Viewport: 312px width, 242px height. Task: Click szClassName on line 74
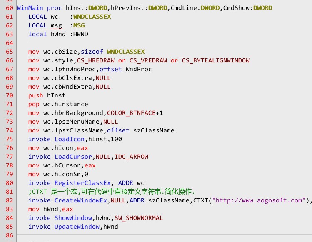(x=154, y=130)
